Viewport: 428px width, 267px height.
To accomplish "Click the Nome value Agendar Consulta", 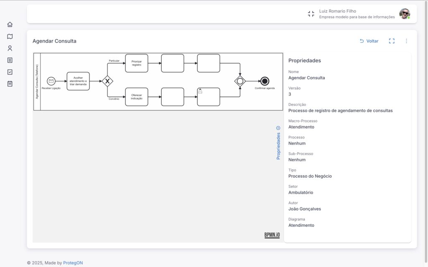I will (x=306, y=78).
